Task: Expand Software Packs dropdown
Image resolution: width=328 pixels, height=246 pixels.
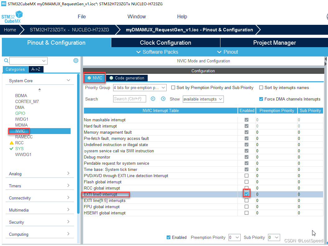Action: point(157,52)
